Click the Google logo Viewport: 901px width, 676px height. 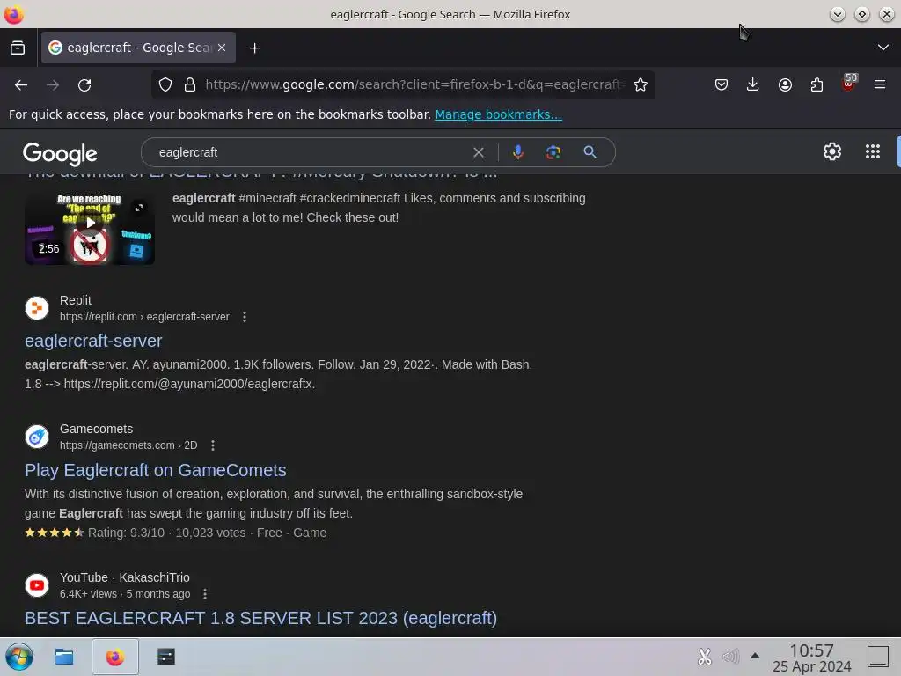pyautogui.click(x=60, y=153)
